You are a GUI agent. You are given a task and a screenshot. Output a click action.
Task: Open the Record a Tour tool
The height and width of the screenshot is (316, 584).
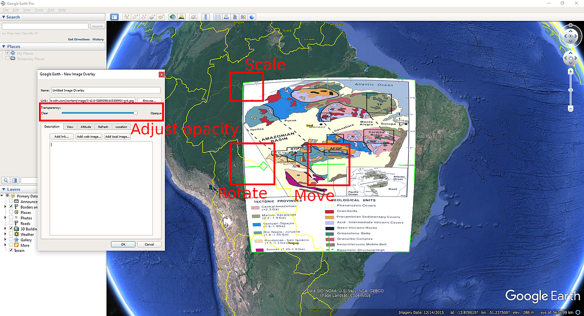point(162,17)
